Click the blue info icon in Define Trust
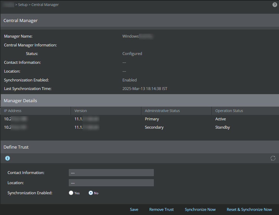The image size is (279, 215). pos(8,158)
